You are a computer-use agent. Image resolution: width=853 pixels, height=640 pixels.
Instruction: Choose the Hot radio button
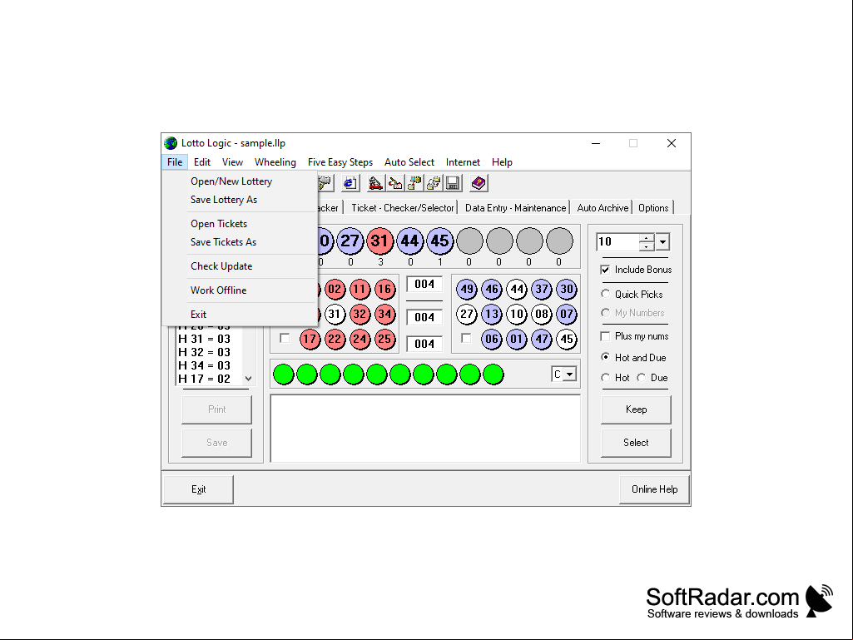click(x=606, y=377)
